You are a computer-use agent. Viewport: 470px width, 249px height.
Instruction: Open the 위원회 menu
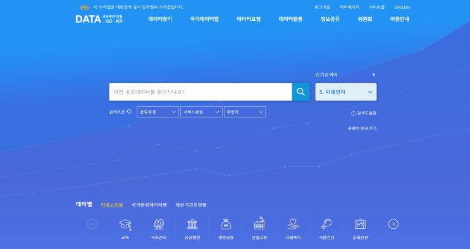coord(365,19)
